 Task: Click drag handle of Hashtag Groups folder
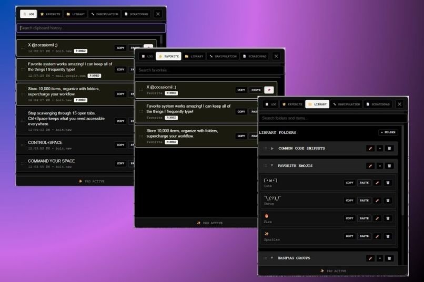coord(265,258)
